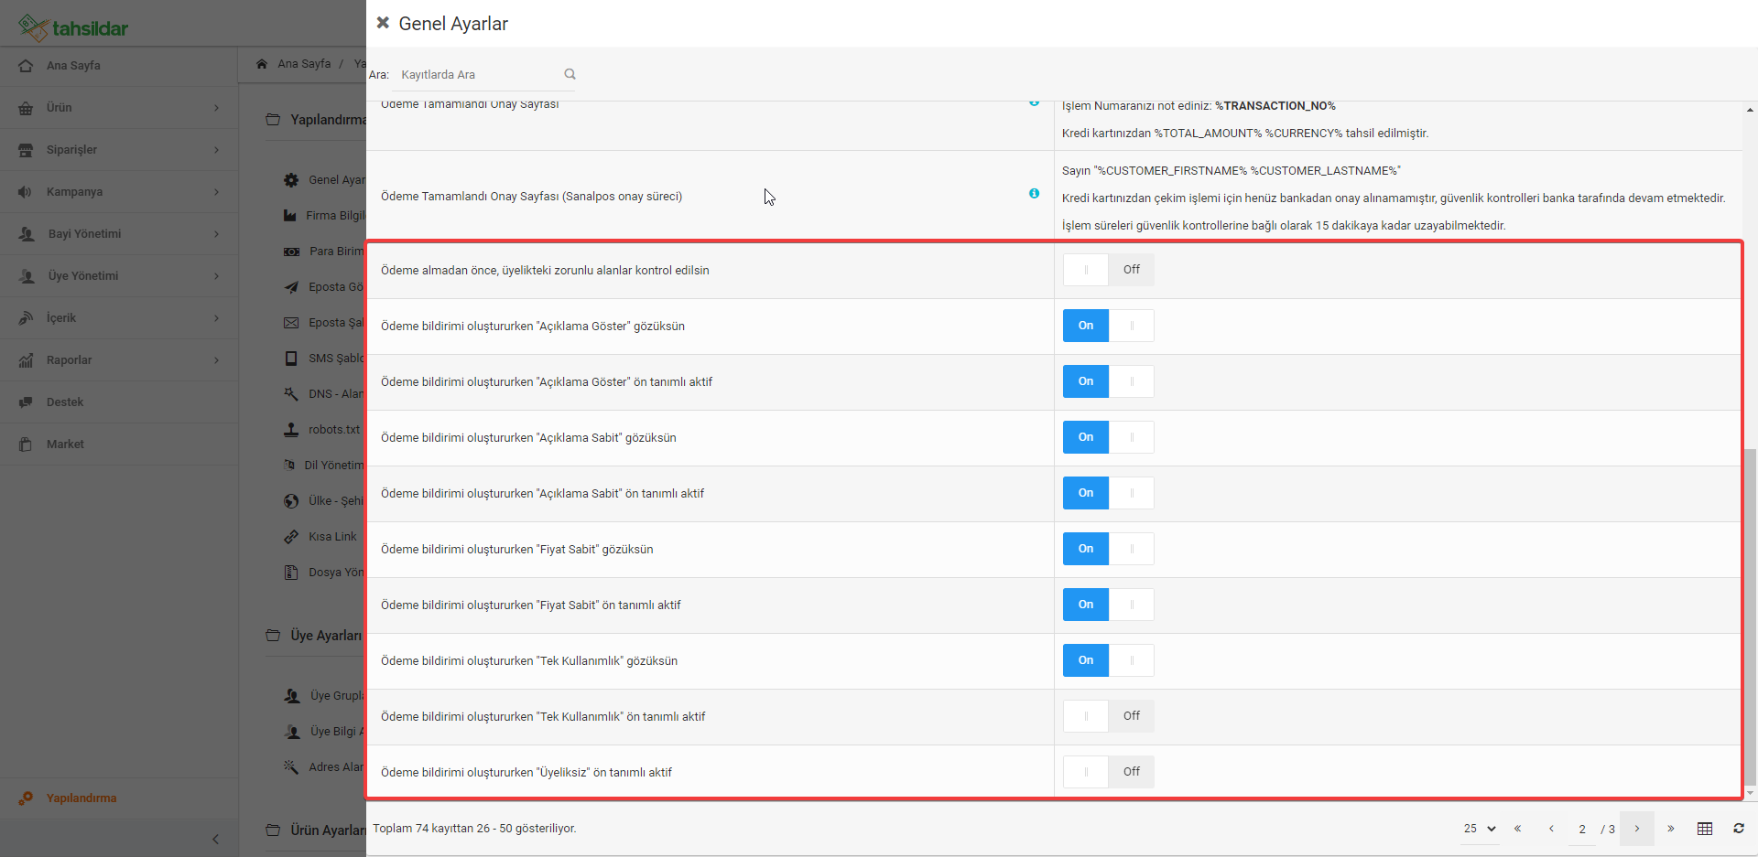This screenshot has width=1758, height=857.
Task: Click the search magnifier icon
Action: tap(570, 74)
